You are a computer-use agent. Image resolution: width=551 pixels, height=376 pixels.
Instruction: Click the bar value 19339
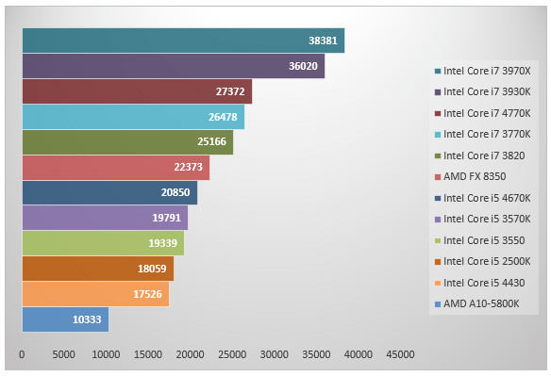coord(162,243)
